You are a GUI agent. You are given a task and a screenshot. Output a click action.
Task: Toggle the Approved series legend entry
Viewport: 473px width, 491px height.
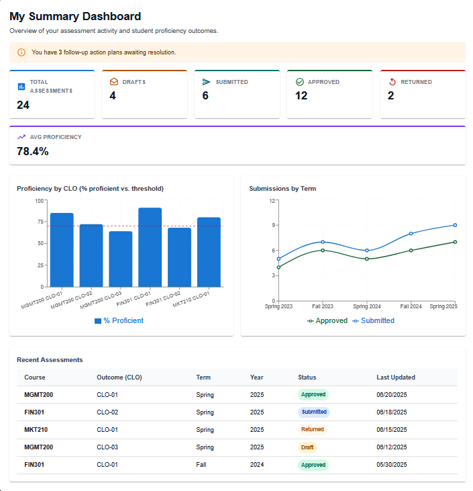pos(327,320)
